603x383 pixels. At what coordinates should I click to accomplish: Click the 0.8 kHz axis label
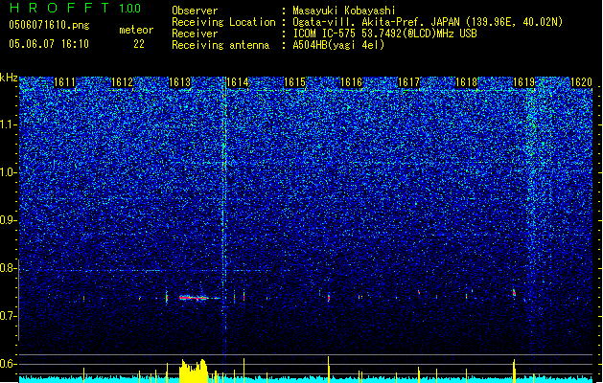coord(8,268)
